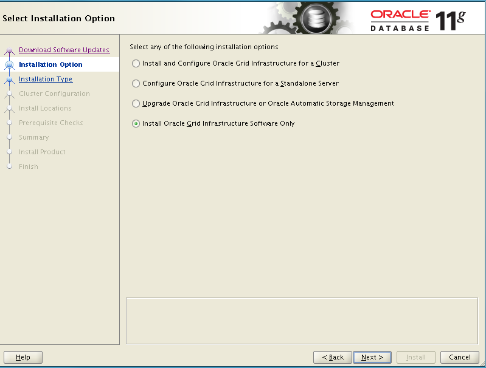Go back with the Back button
The width and height of the screenshot is (486, 368).
click(x=333, y=357)
